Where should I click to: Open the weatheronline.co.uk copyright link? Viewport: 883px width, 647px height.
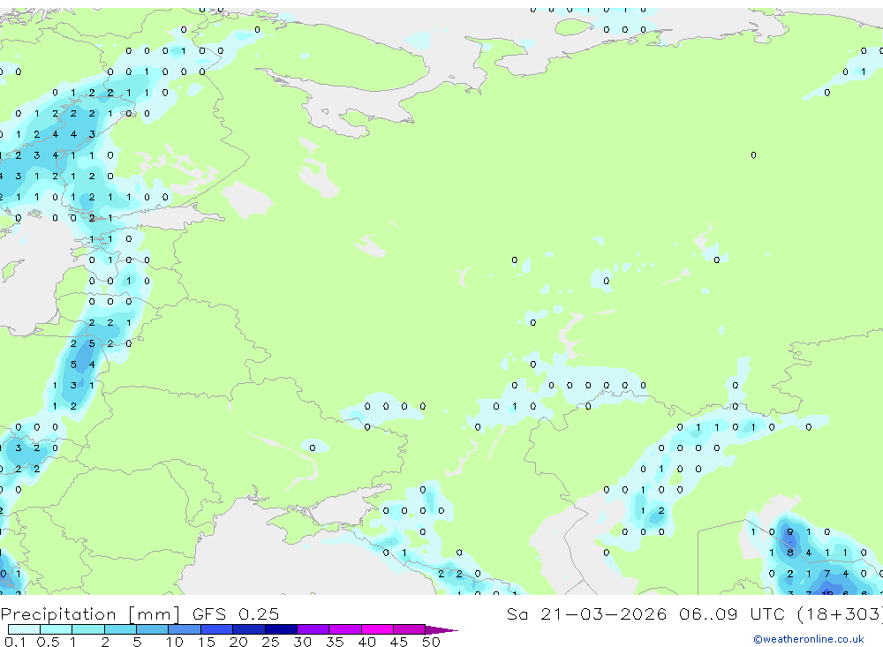(x=808, y=639)
